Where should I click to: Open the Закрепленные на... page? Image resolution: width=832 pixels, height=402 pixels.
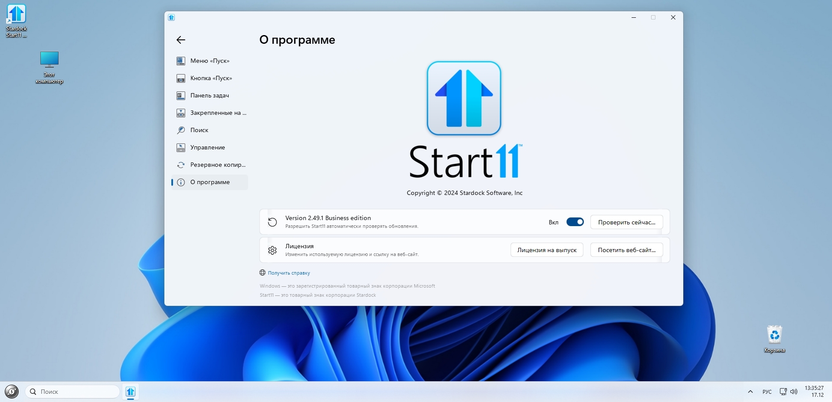click(210, 113)
